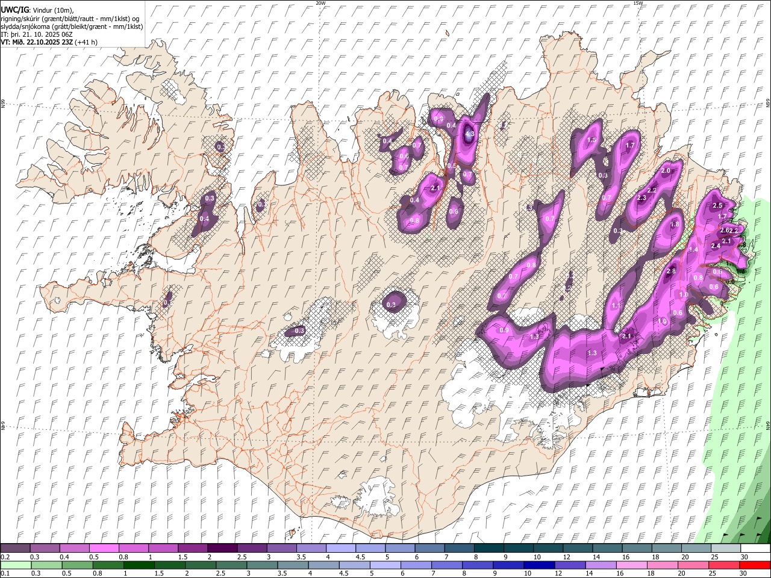
Task: Click the "1.8" precipitation value on the map
Action: coord(675,224)
